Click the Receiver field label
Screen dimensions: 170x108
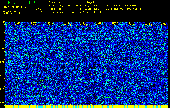[55, 9]
